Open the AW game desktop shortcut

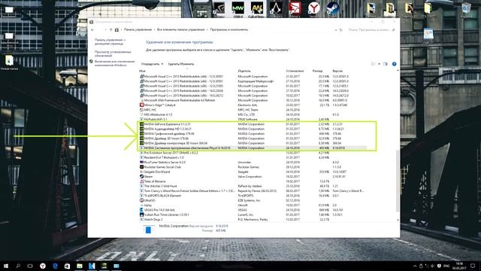pos(257,8)
